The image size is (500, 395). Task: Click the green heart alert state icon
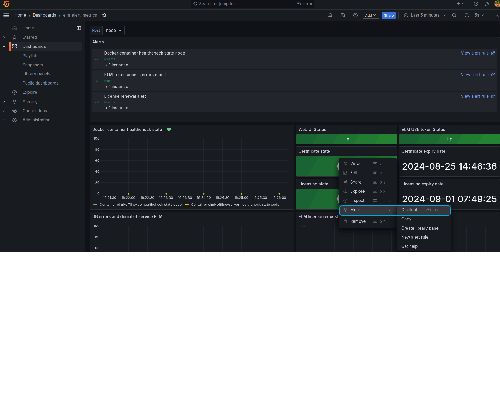(169, 129)
